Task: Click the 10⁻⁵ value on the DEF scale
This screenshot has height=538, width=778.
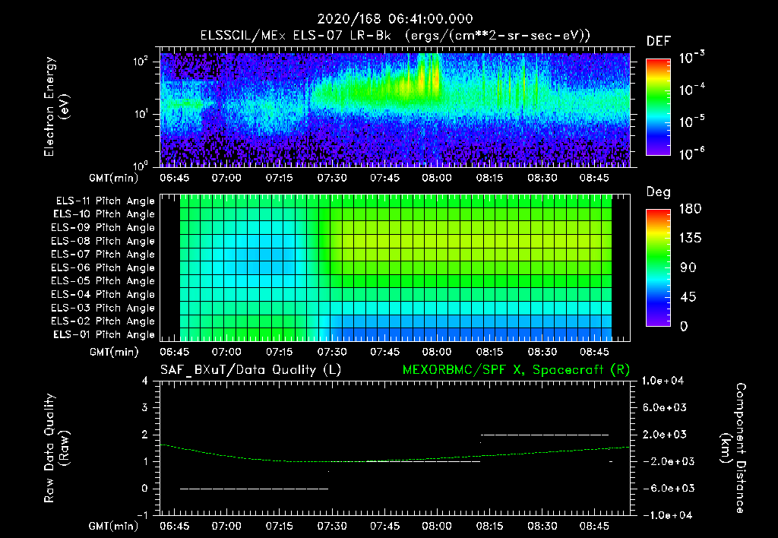Action: [x=691, y=122]
